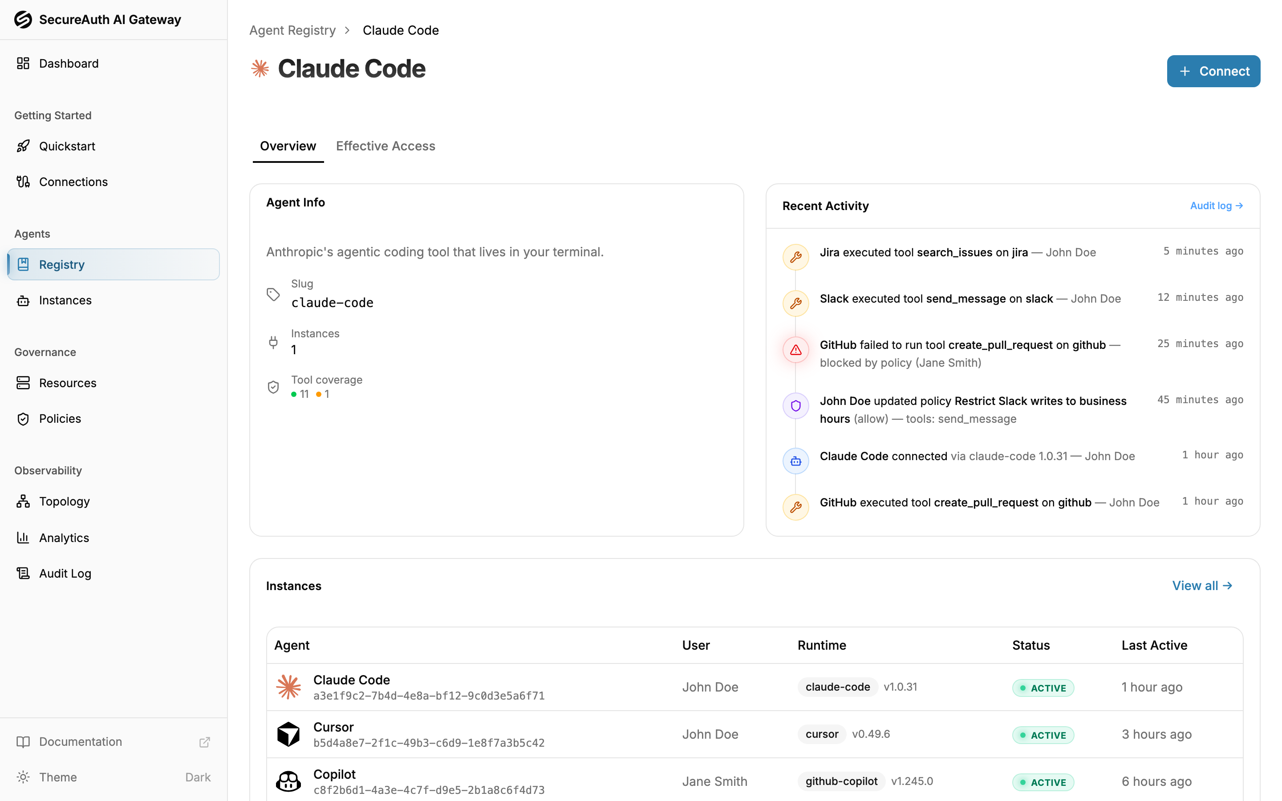Open the Cursor instance row
This screenshot has height=801, width=1282.
pos(755,734)
